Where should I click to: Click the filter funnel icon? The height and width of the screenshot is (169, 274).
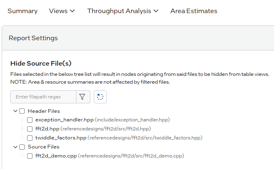pyautogui.click(x=82, y=97)
